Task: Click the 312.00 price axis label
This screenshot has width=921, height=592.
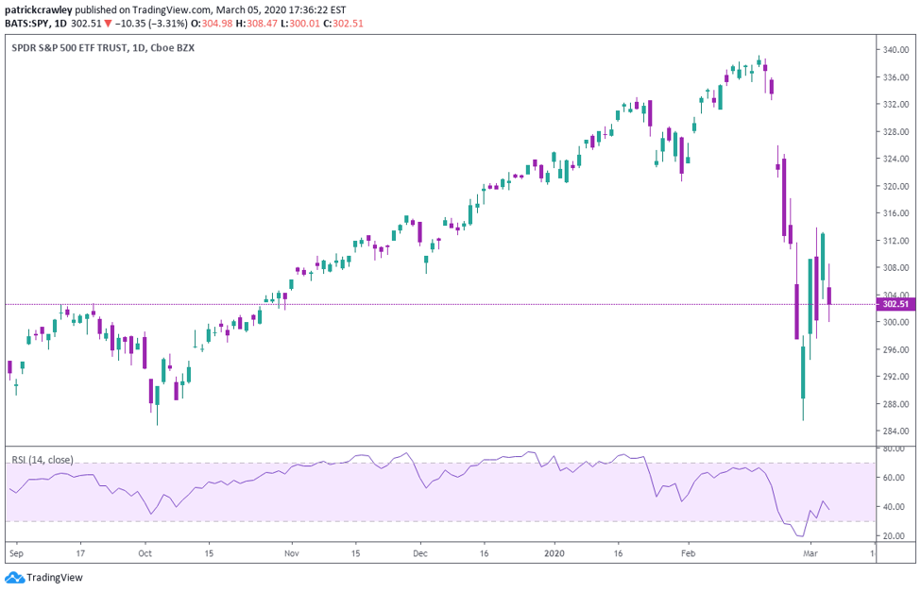Action: [x=895, y=240]
